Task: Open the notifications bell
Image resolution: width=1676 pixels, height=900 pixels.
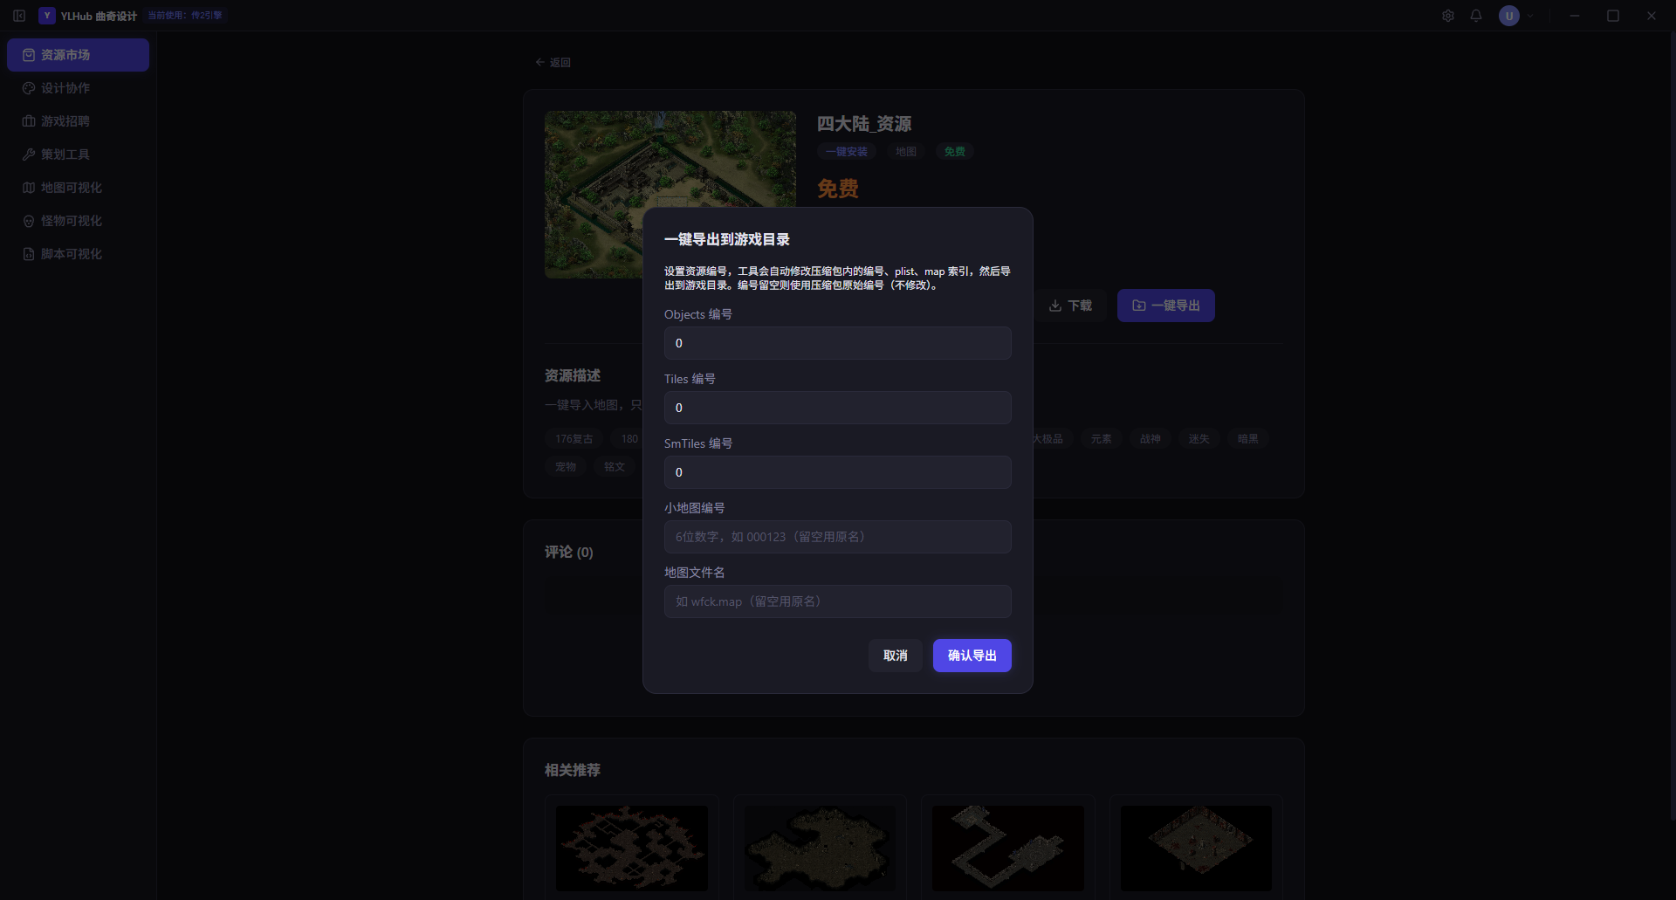Action: [x=1476, y=16]
